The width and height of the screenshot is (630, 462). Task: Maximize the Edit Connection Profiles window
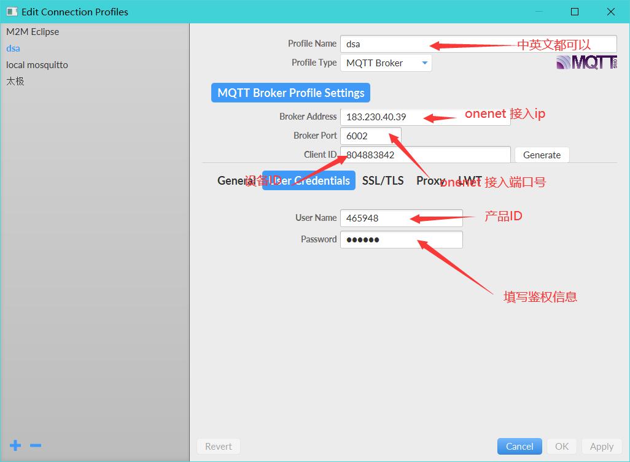point(575,12)
